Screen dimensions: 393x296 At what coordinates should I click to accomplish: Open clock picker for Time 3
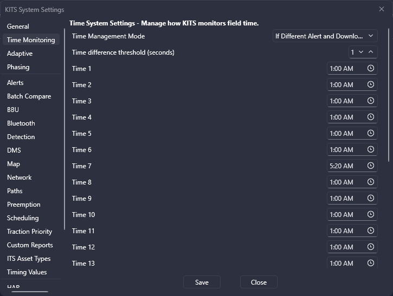click(370, 101)
